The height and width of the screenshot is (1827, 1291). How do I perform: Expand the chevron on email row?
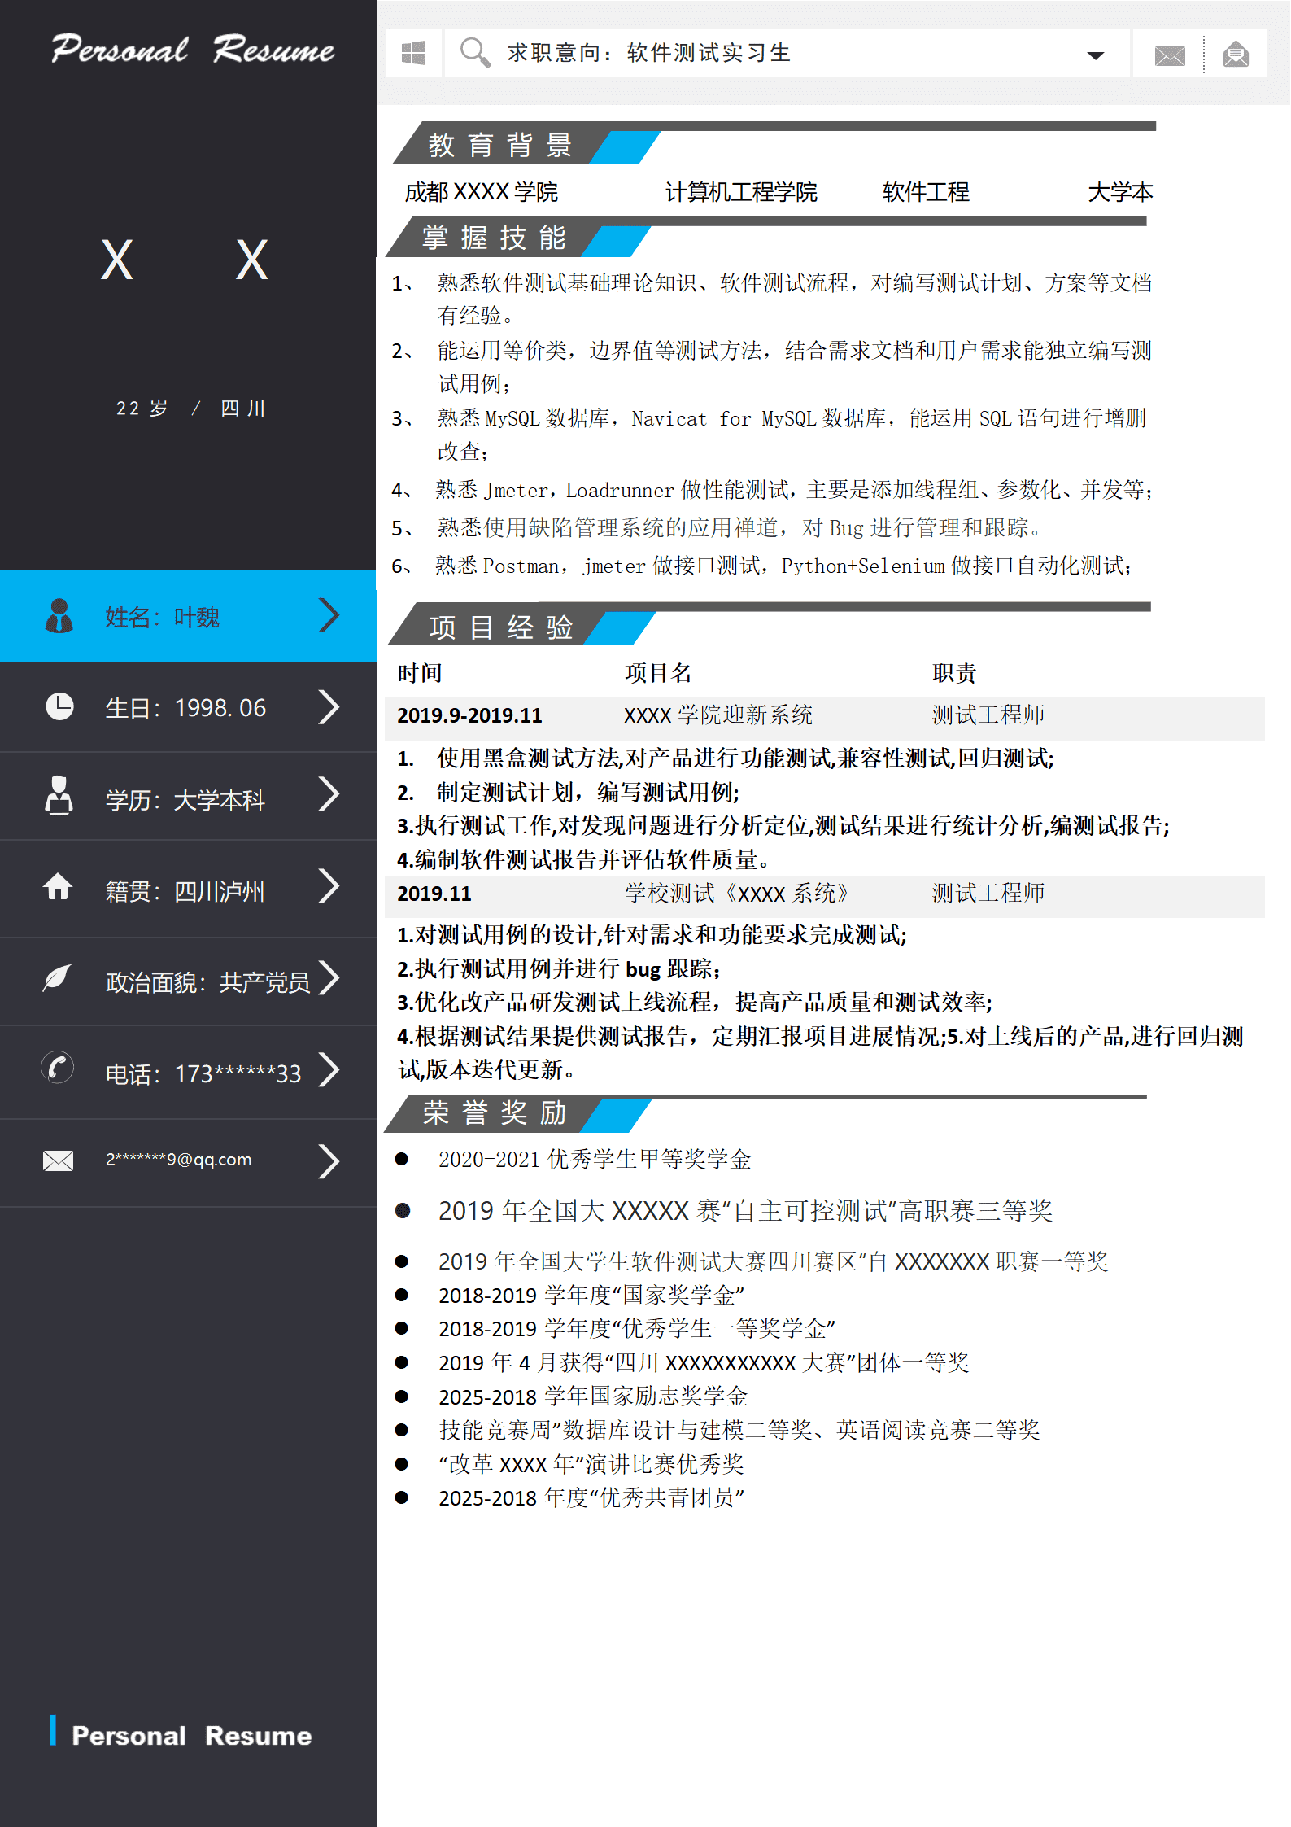tap(329, 1161)
